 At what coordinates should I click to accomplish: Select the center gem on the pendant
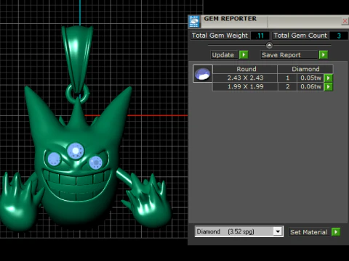point(76,151)
